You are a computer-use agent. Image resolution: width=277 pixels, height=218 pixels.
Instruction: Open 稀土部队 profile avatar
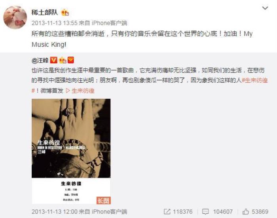coord(15,17)
